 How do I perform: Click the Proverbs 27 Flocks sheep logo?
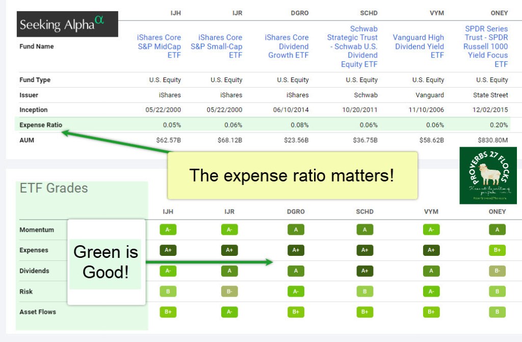click(x=488, y=175)
